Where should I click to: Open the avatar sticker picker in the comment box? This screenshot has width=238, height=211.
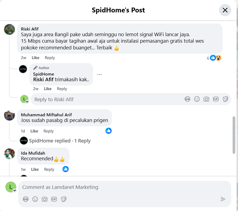pyautogui.click(x=26, y=199)
